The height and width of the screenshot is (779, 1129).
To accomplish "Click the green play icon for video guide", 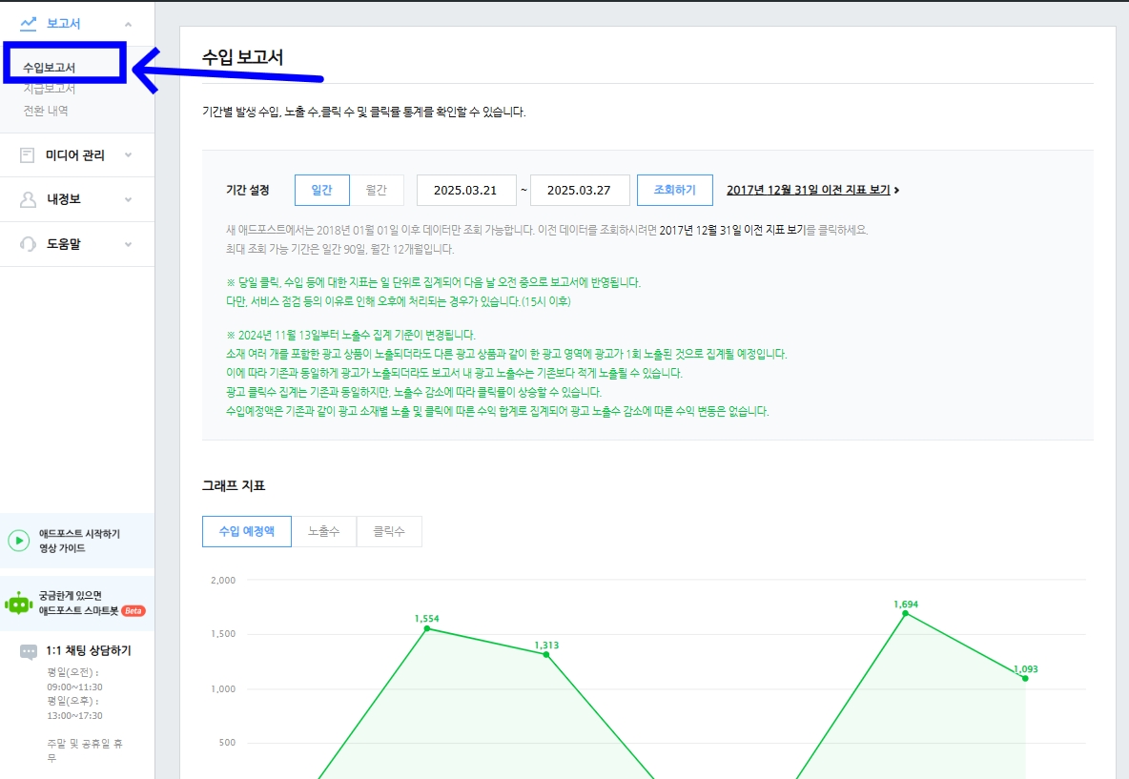I will pos(19,541).
